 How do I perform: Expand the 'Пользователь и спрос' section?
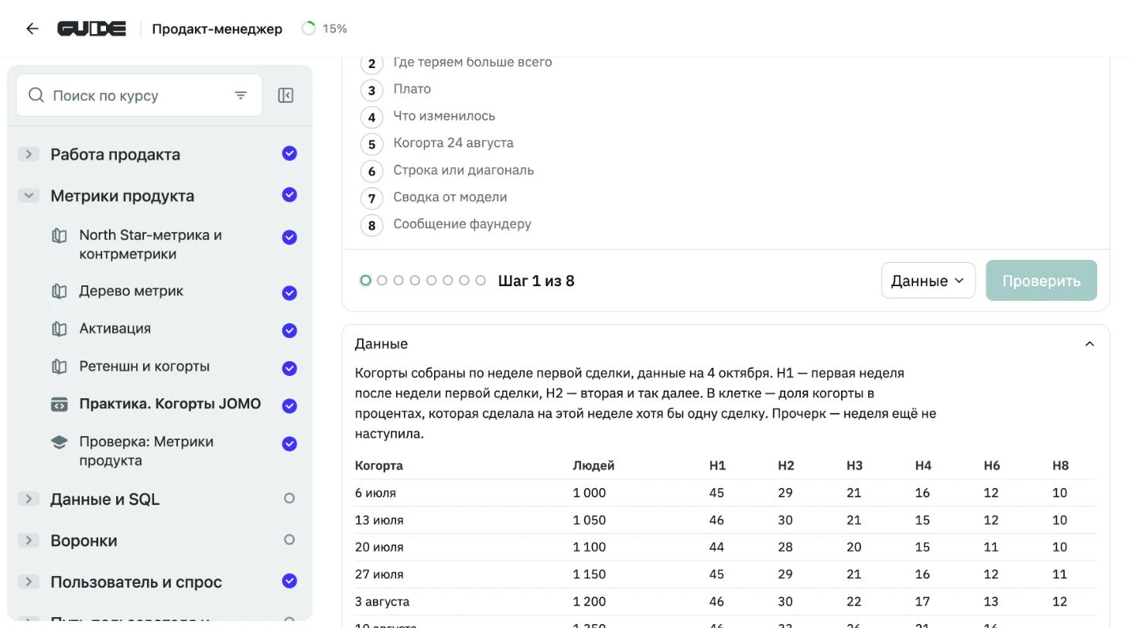(x=29, y=582)
